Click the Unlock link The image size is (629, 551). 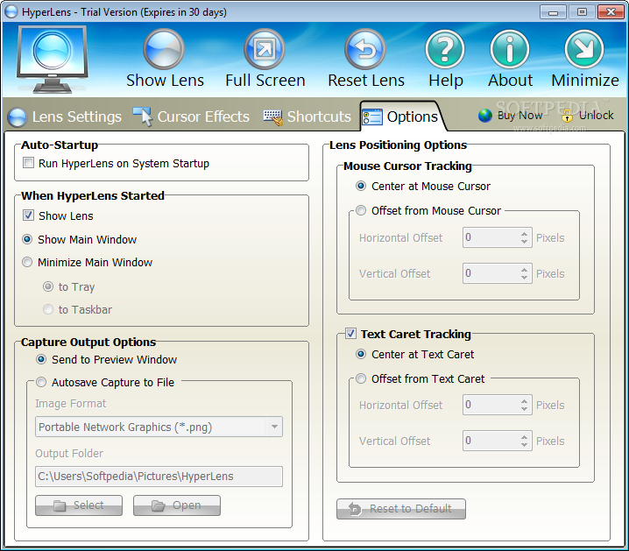click(x=596, y=116)
